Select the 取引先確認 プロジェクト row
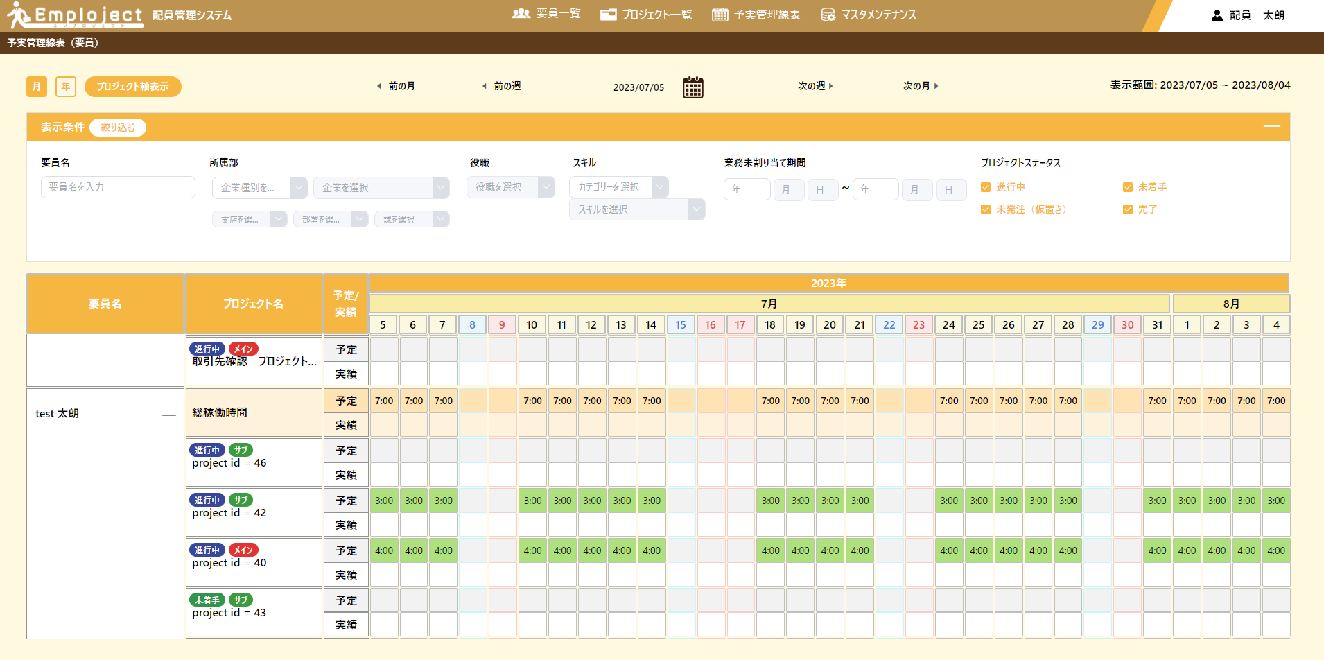The height and width of the screenshot is (660, 1324). pos(254,361)
